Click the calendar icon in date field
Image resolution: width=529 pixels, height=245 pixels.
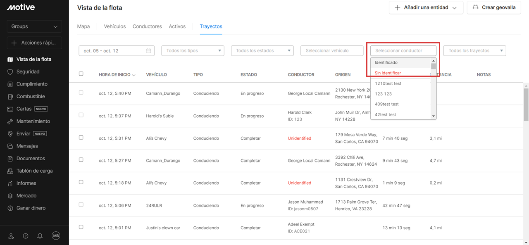[x=148, y=51]
